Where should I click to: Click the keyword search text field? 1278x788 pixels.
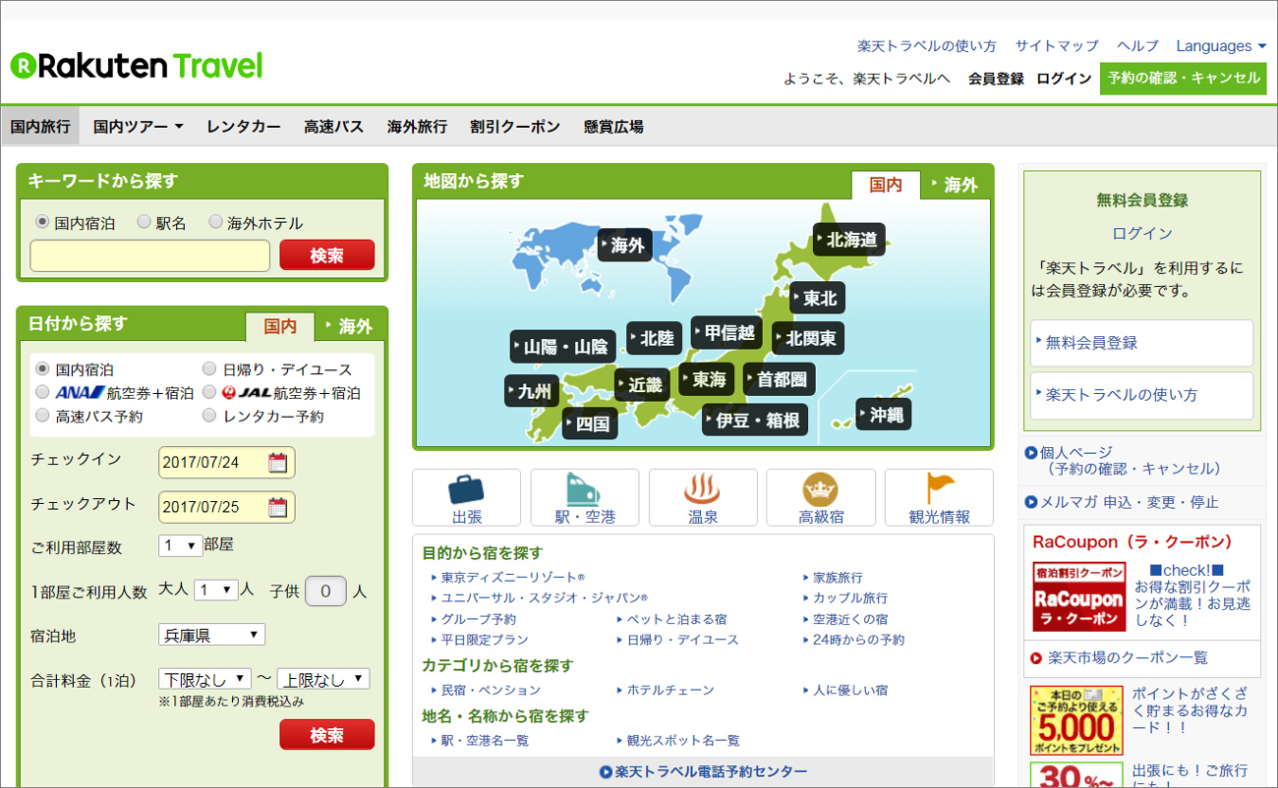149,255
